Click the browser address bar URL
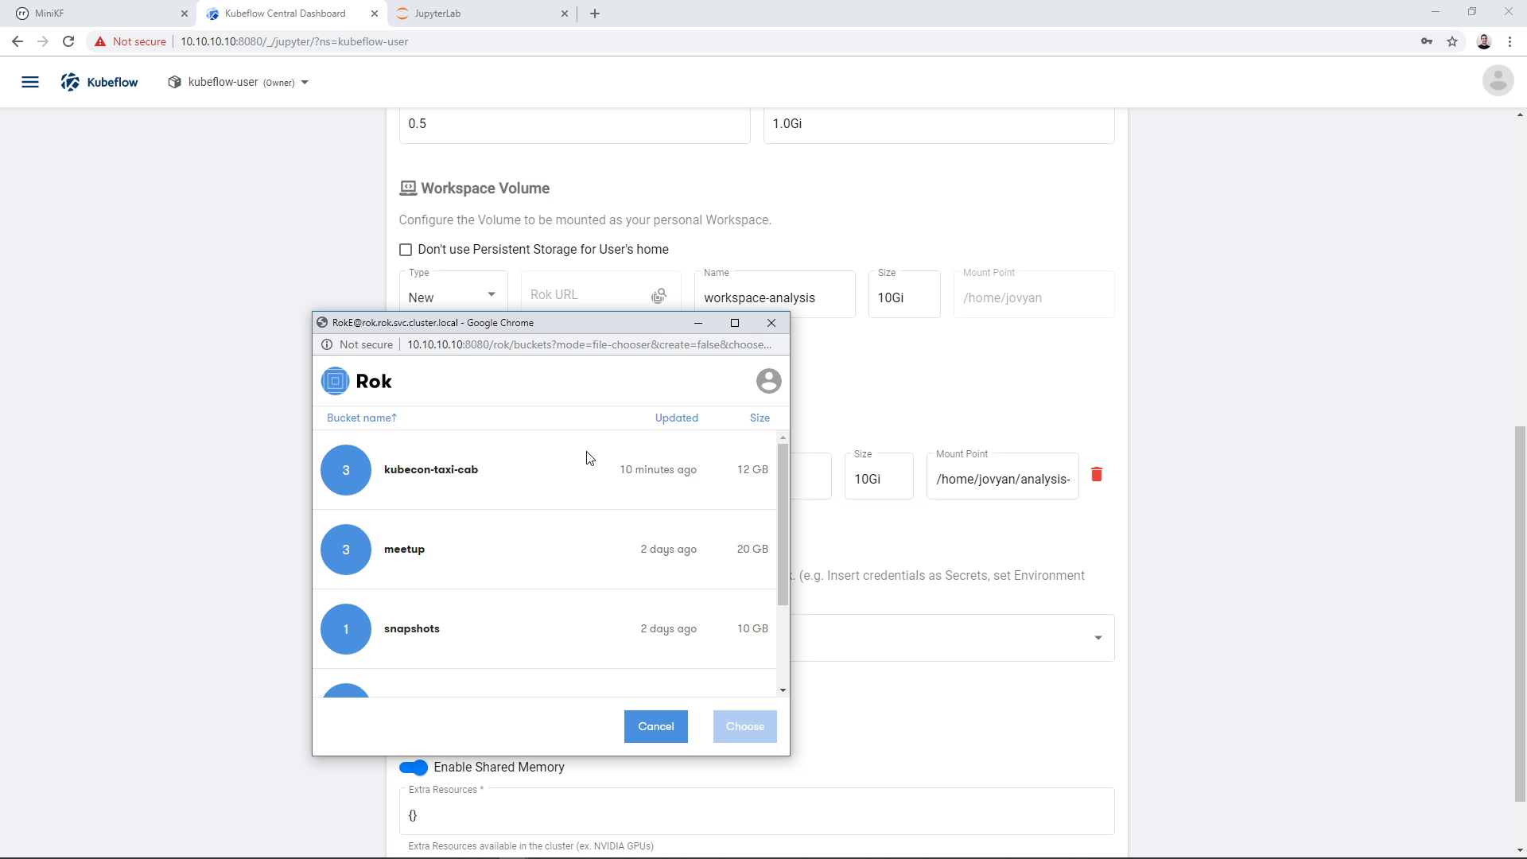The height and width of the screenshot is (859, 1527). [294, 41]
